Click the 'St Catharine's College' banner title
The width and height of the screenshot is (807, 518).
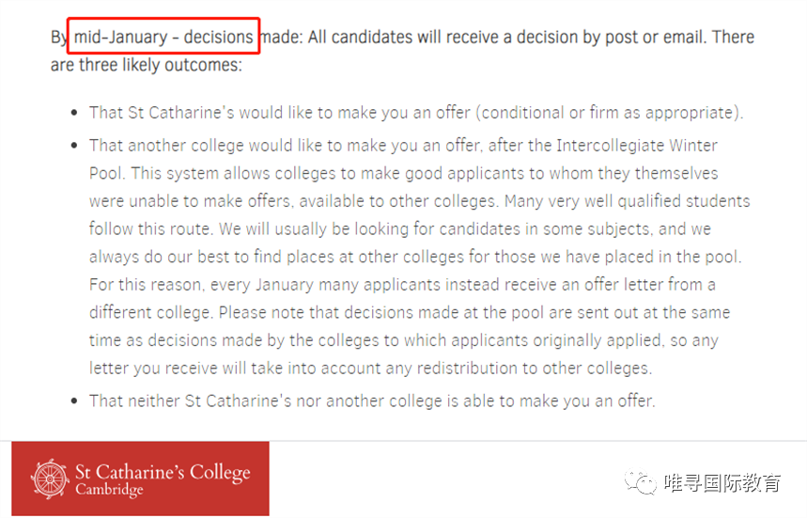163,470
